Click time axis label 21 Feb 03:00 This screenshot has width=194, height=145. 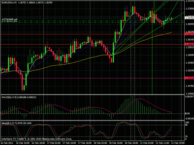[x=147, y=143]
